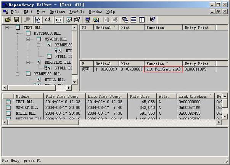The width and height of the screenshot is (230, 165).
Task: Click the System Information computer icon
Action: coord(88,19)
